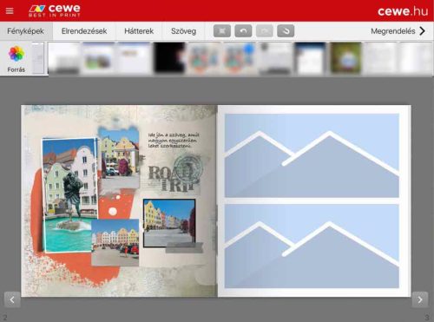This screenshot has width=434, height=322.
Task: Go to the next page spread
Action: (x=420, y=299)
